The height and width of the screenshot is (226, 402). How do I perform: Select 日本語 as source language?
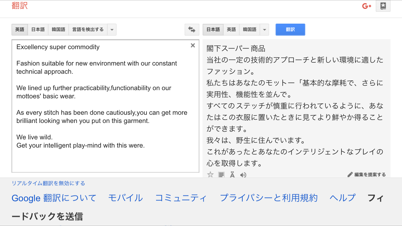pyautogui.click(x=38, y=30)
